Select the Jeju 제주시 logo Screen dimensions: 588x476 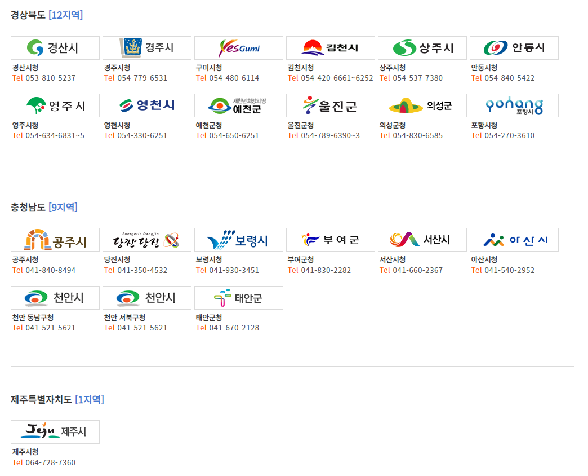tap(55, 432)
